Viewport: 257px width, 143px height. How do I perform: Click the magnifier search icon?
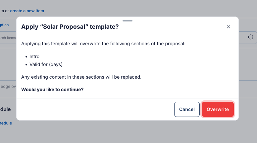(251, 37)
